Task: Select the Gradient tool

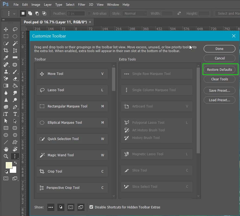Action: point(6,86)
